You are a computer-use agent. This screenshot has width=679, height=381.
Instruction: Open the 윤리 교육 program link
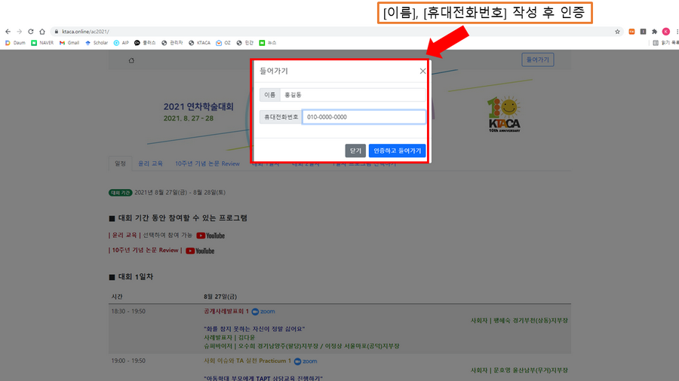point(124,235)
